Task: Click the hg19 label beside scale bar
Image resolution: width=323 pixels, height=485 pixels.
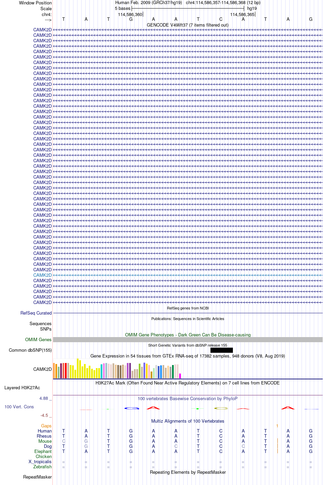Action: [x=252, y=8]
